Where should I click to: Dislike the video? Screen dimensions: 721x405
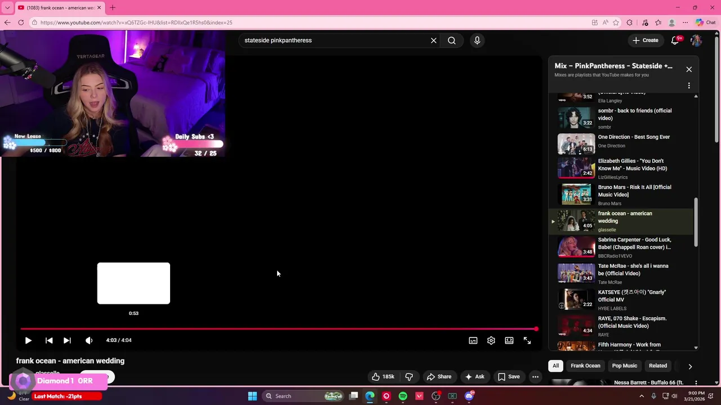(x=410, y=377)
